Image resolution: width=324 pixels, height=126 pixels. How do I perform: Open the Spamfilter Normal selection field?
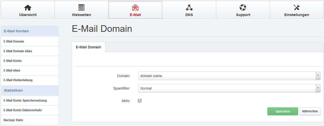pyautogui.click(x=227, y=88)
